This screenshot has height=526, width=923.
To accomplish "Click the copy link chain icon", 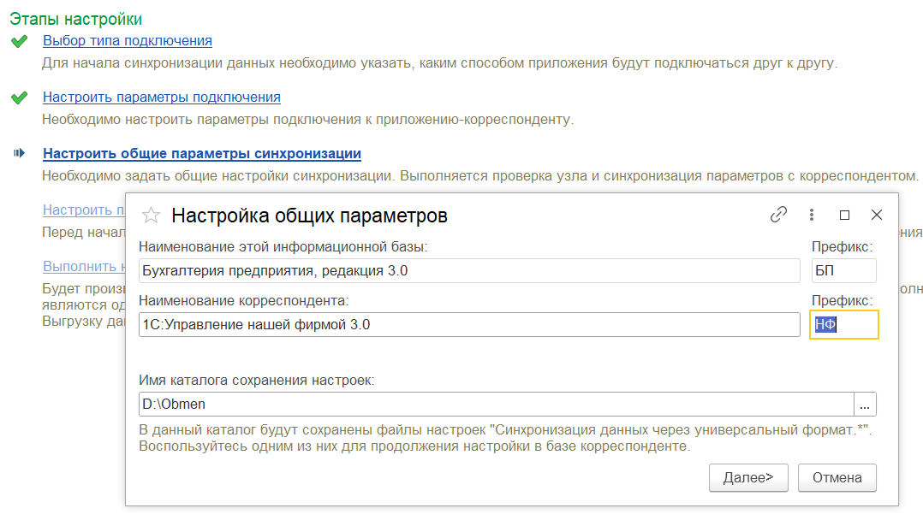I will pos(778,216).
